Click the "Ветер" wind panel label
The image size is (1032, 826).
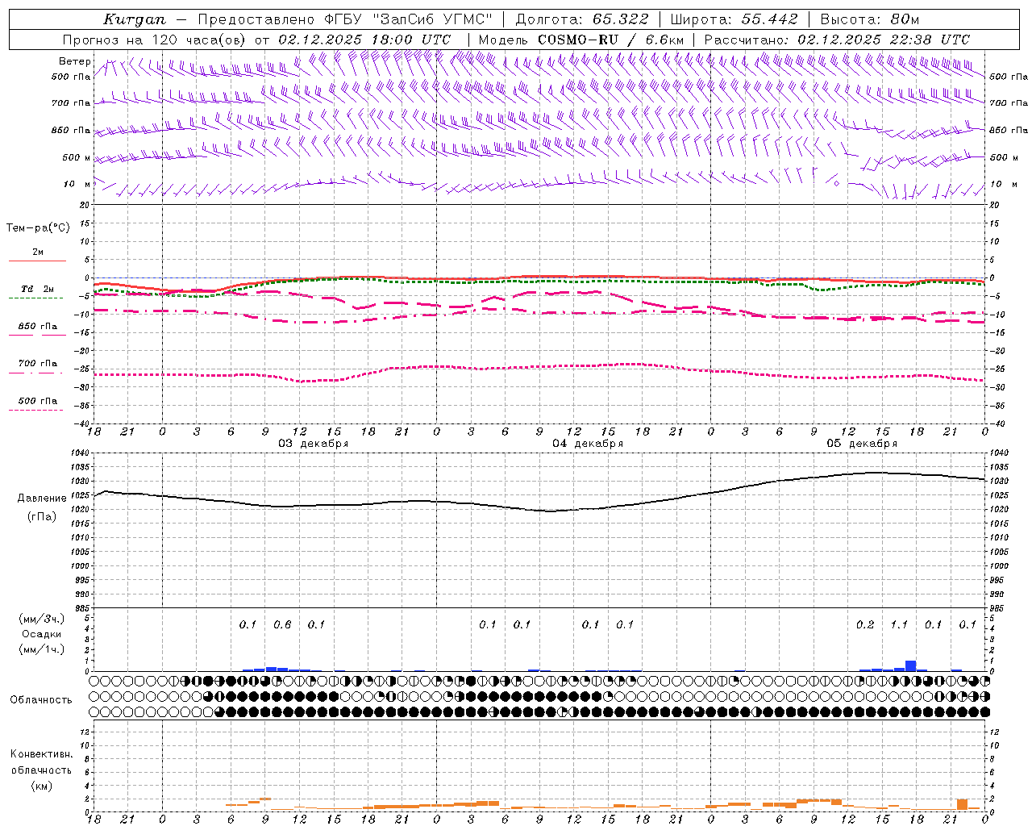click(74, 61)
